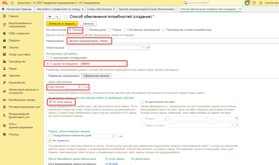The width and height of the screenshot is (279, 165).
Task: Open notifications bell icon
Action: point(247,3)
